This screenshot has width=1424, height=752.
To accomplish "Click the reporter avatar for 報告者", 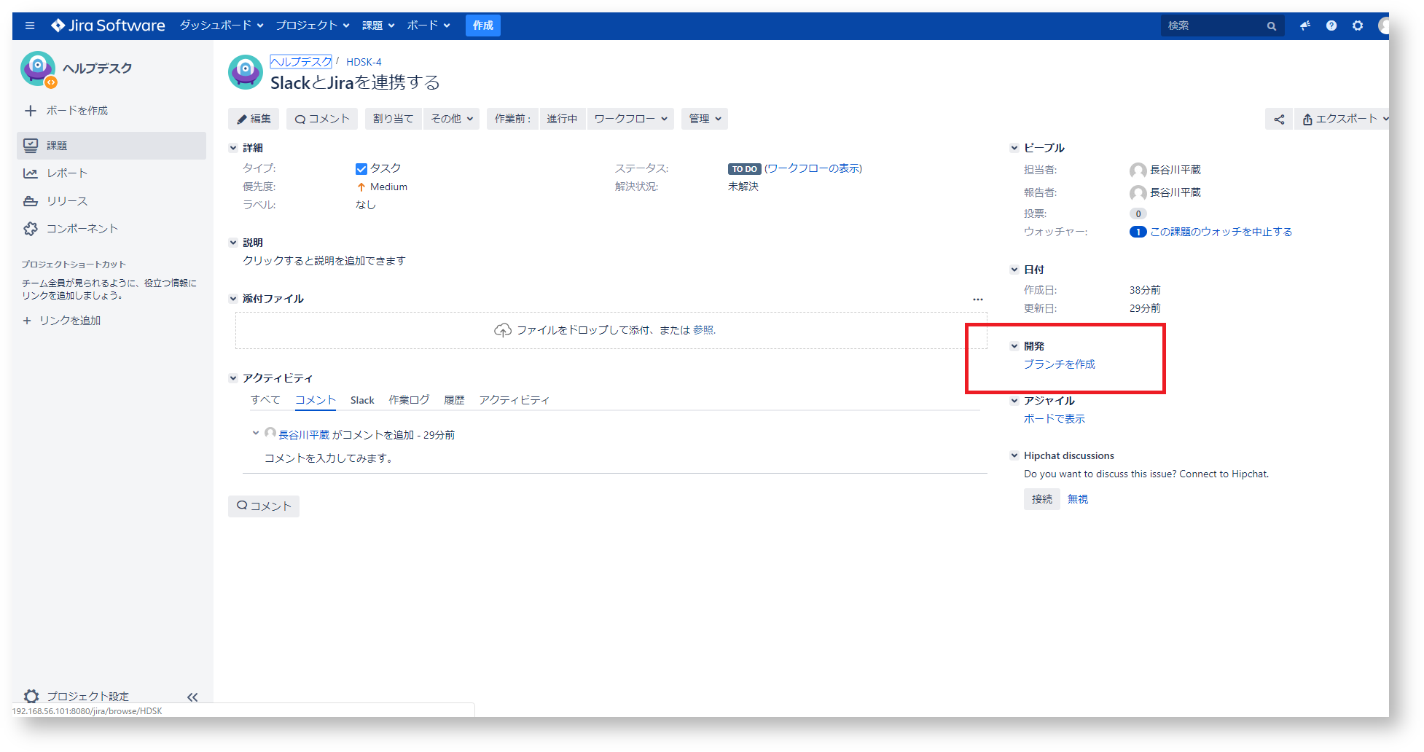I will [1138, 193].
